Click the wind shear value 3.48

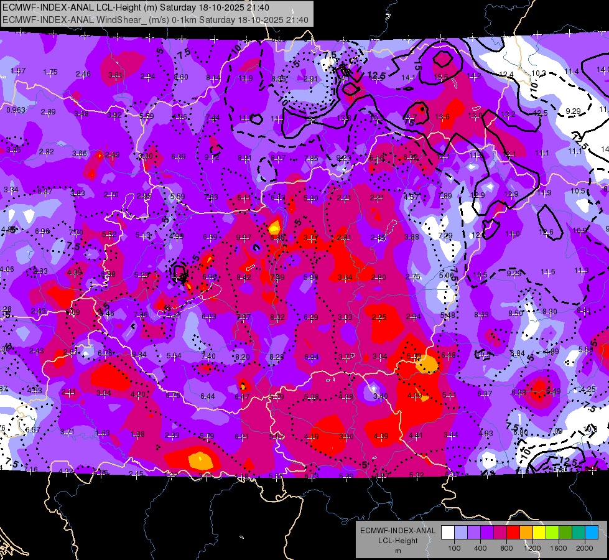(x=81, y=113)
